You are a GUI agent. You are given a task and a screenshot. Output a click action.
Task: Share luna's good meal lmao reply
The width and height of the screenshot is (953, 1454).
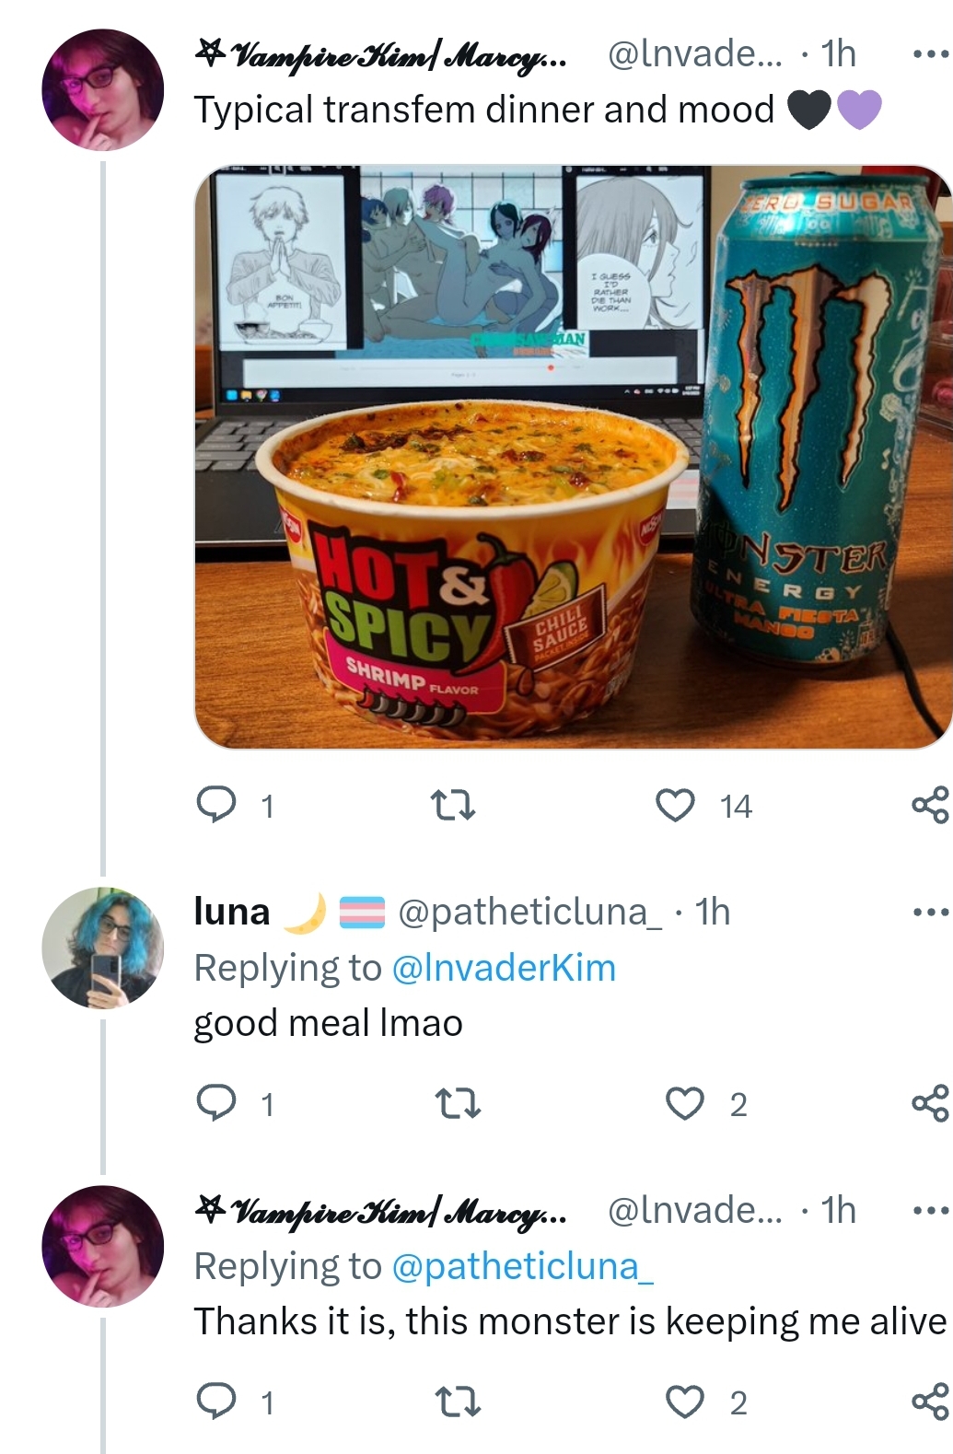click(x=930, y=1102)
